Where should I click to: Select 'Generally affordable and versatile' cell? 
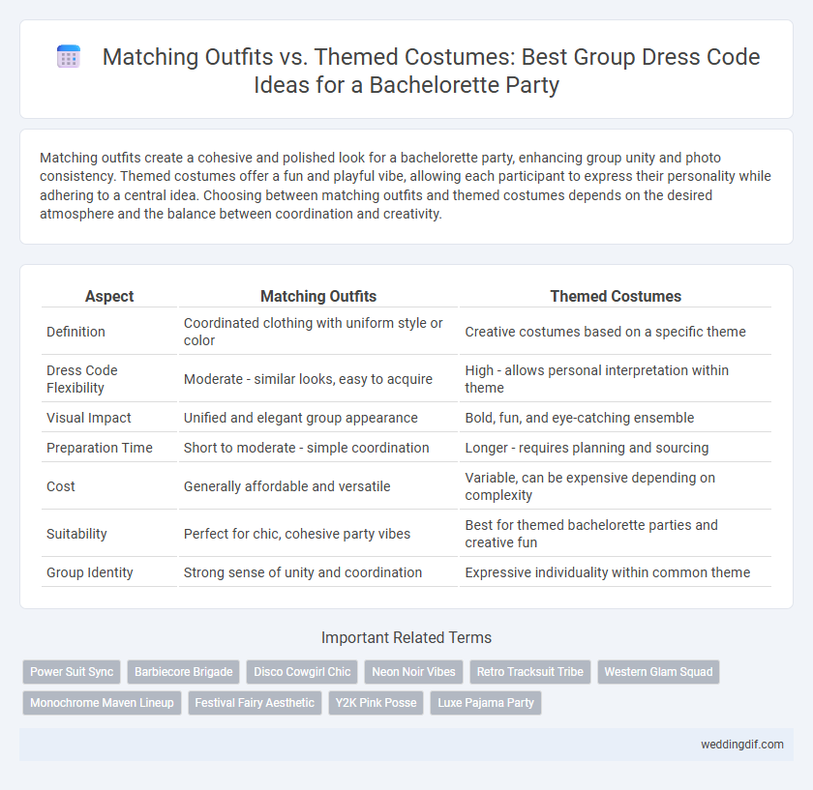coord(318,486)
